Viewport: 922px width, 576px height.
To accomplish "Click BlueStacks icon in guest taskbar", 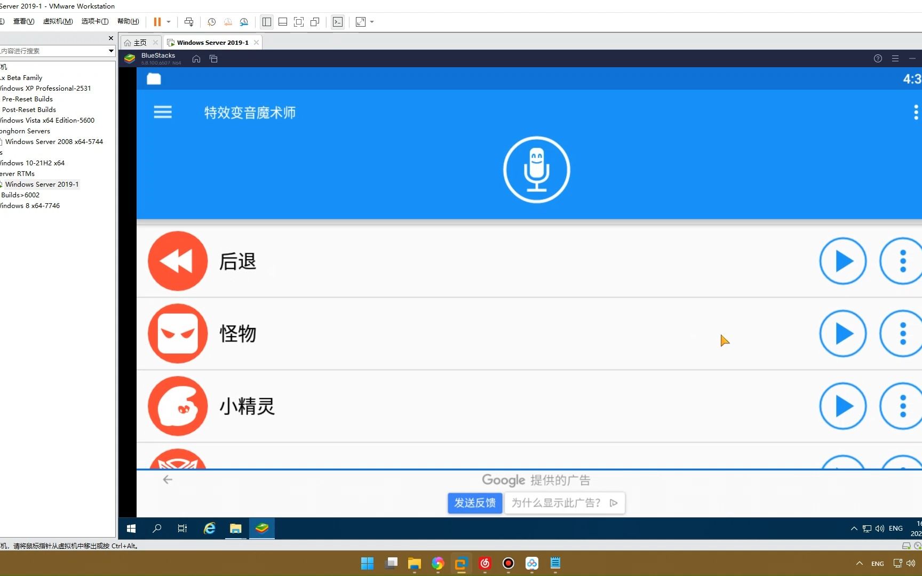I will coord(262,529).
